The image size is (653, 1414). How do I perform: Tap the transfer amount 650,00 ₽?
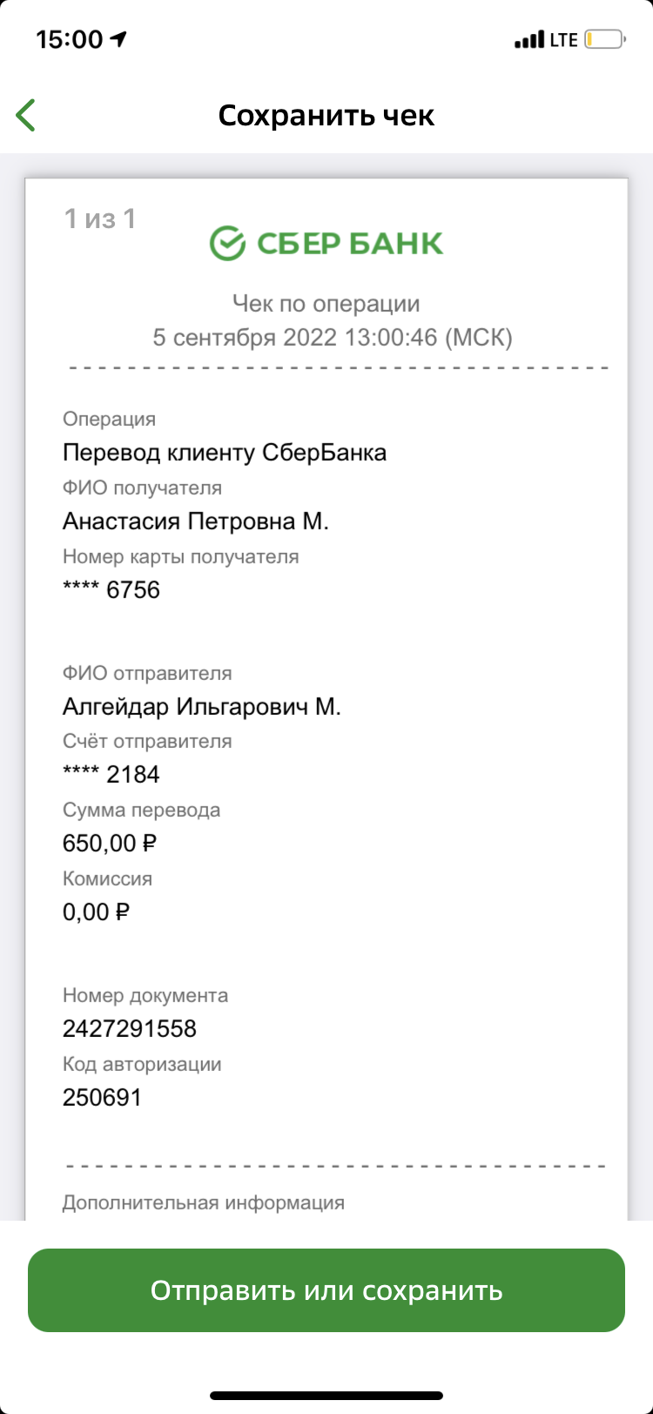(x=110, y=843)
